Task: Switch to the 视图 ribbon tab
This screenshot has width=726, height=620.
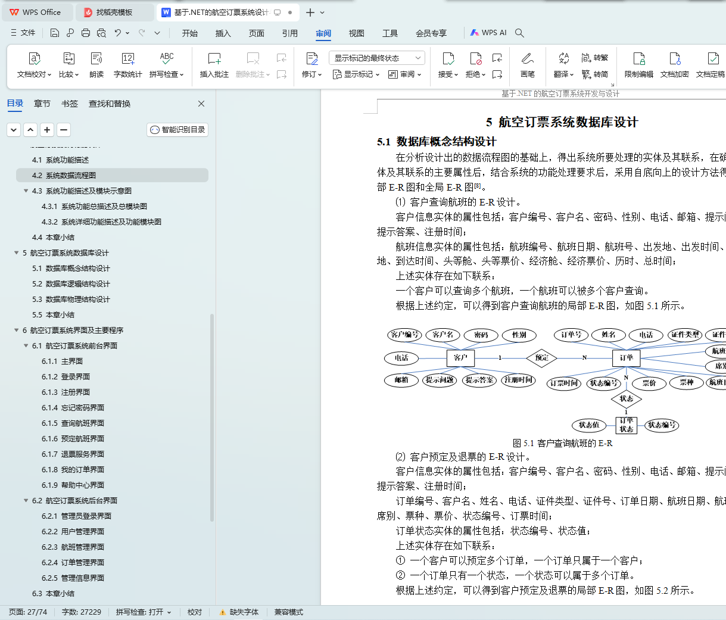Action: 357,33
